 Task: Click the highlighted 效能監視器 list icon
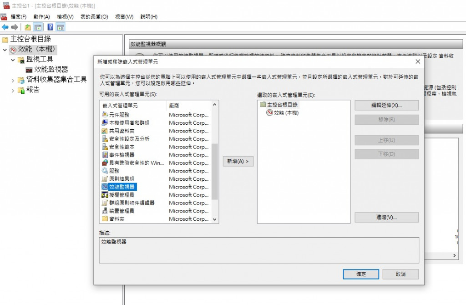click(x=105, y=187)
